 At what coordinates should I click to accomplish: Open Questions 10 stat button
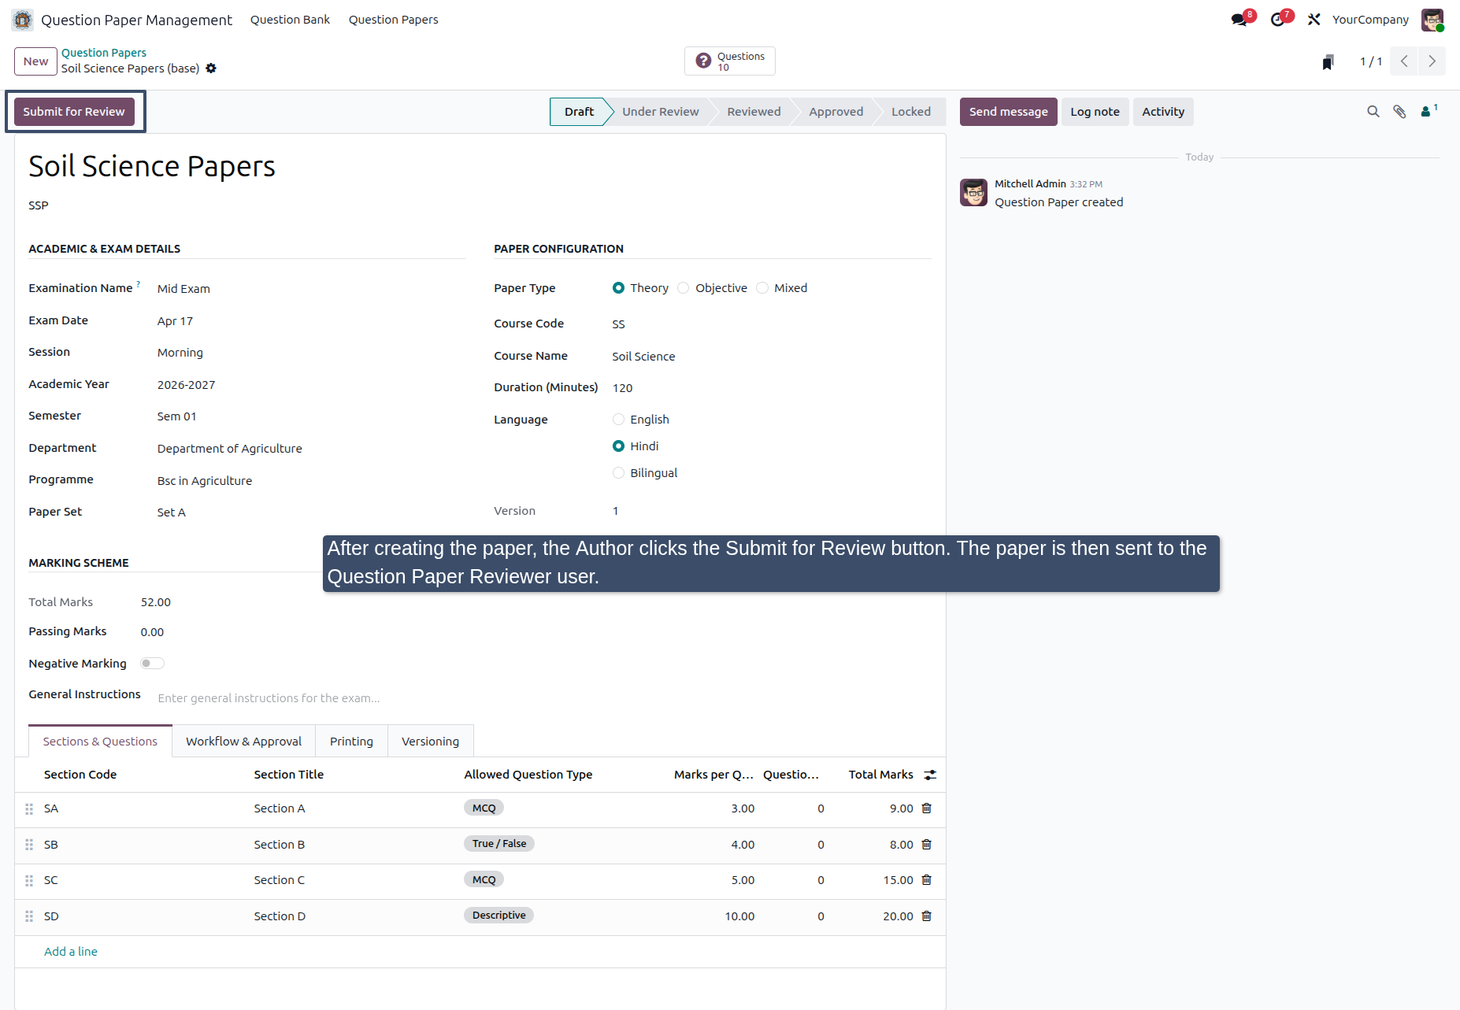pos(729,61)
